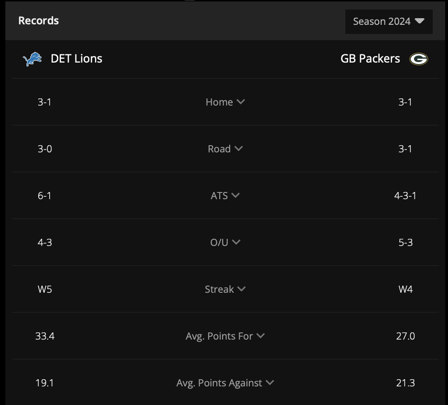Viewport: 448px width, 405px height.
Task: Click the Green Bay Packers logo
Action: pos(418,59)
